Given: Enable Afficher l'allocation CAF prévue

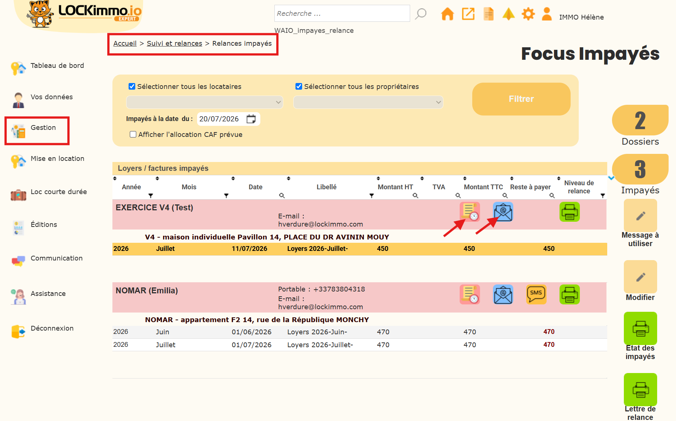Looking at the screenshot, I should point(133,134).
